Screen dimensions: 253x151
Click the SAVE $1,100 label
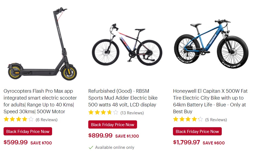click(x=127, y=136)
